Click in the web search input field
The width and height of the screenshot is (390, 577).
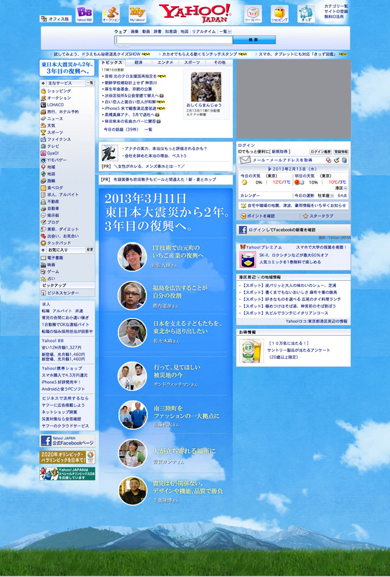[x=174, y=40]
